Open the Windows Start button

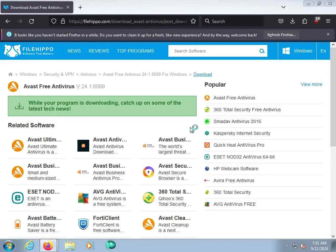click(x=9, y=245)
